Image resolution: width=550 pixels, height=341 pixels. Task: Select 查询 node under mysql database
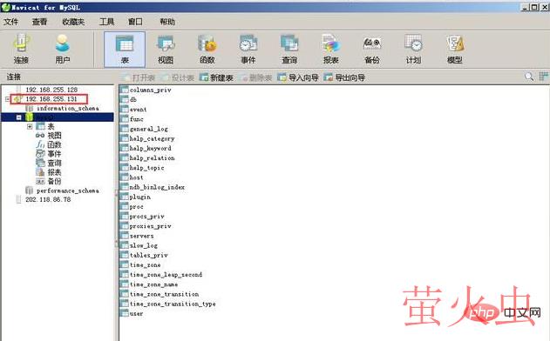click(54, 163)
